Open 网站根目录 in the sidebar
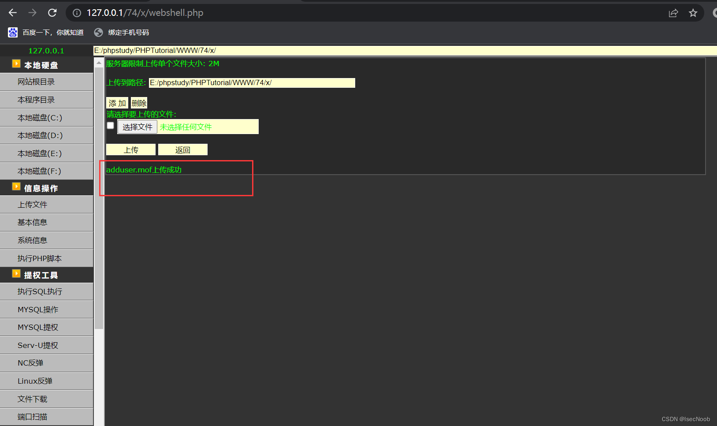The width and height of the screenshot is (717, 426). click(x=47, y=82)
